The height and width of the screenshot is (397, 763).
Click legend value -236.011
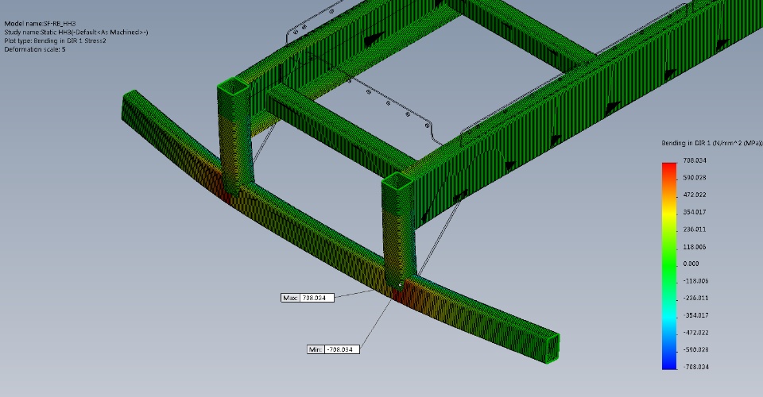point(695,298)
